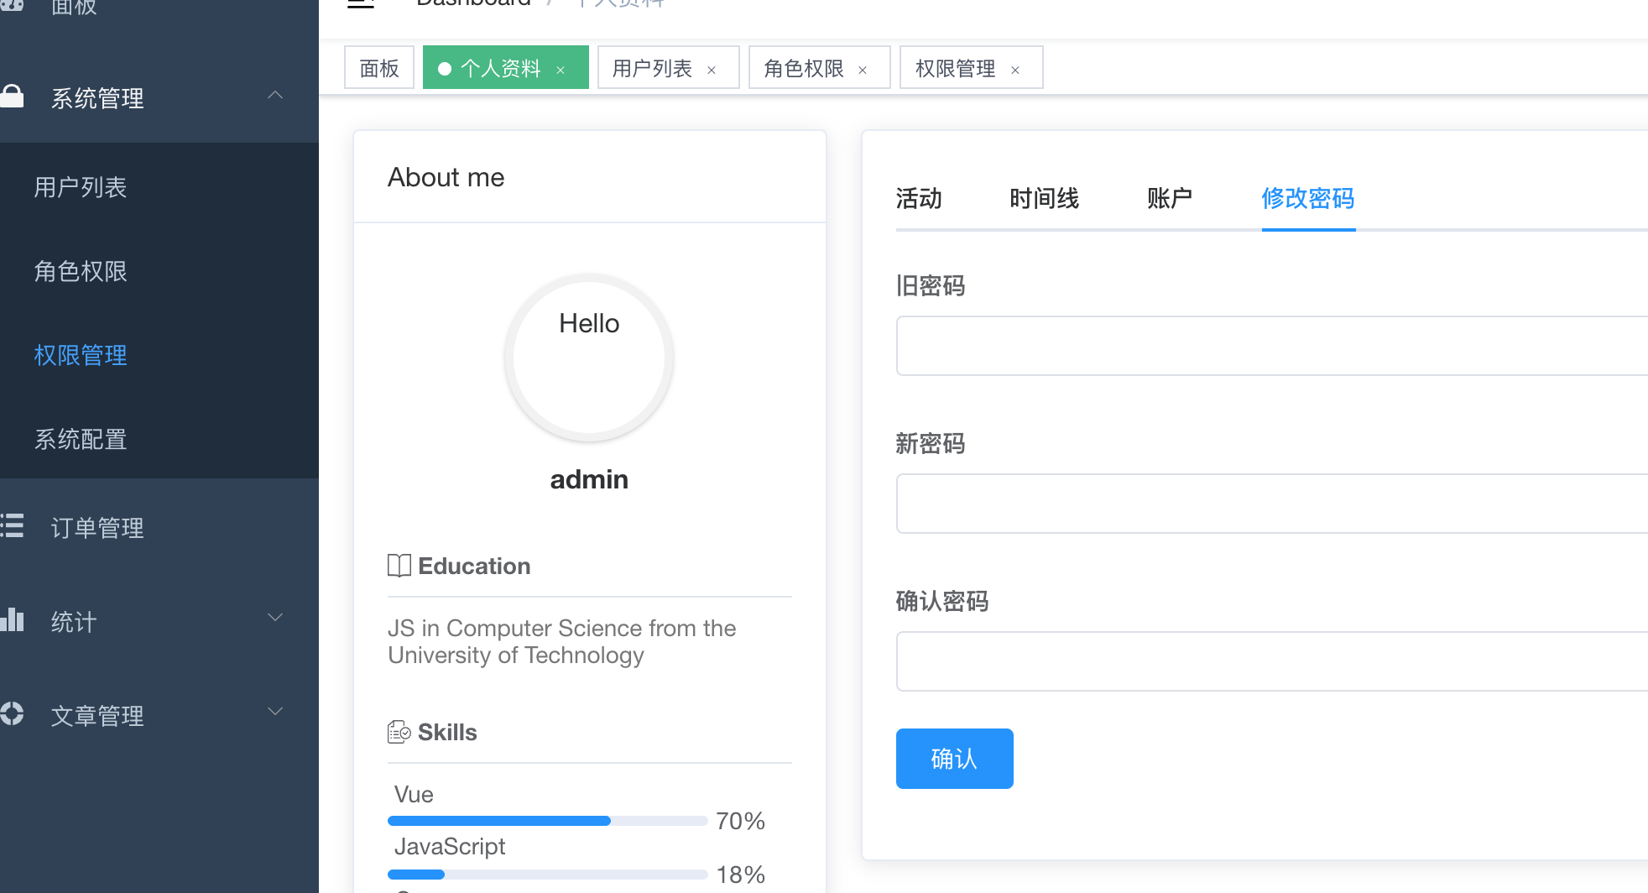Switch to the 面板 page tab

[379, 68]
